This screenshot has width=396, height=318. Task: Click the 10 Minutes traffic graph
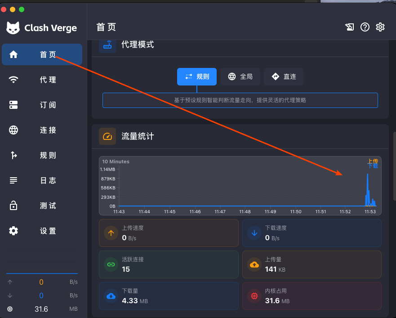[240, 186]
